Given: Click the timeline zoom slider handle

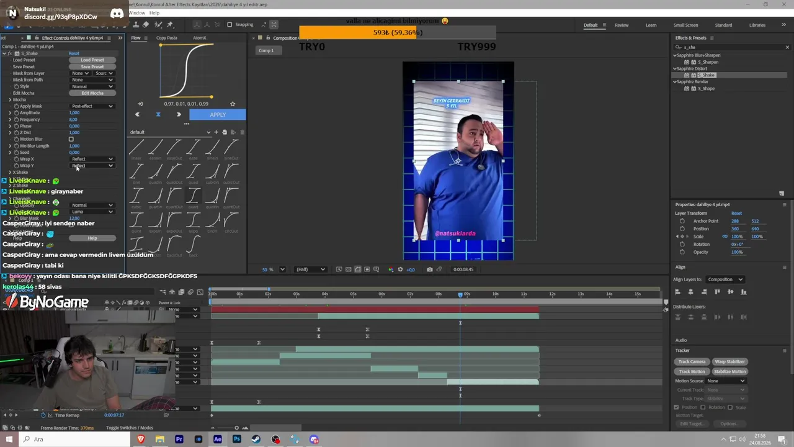Looking at the screenshot, I should 236,428.
